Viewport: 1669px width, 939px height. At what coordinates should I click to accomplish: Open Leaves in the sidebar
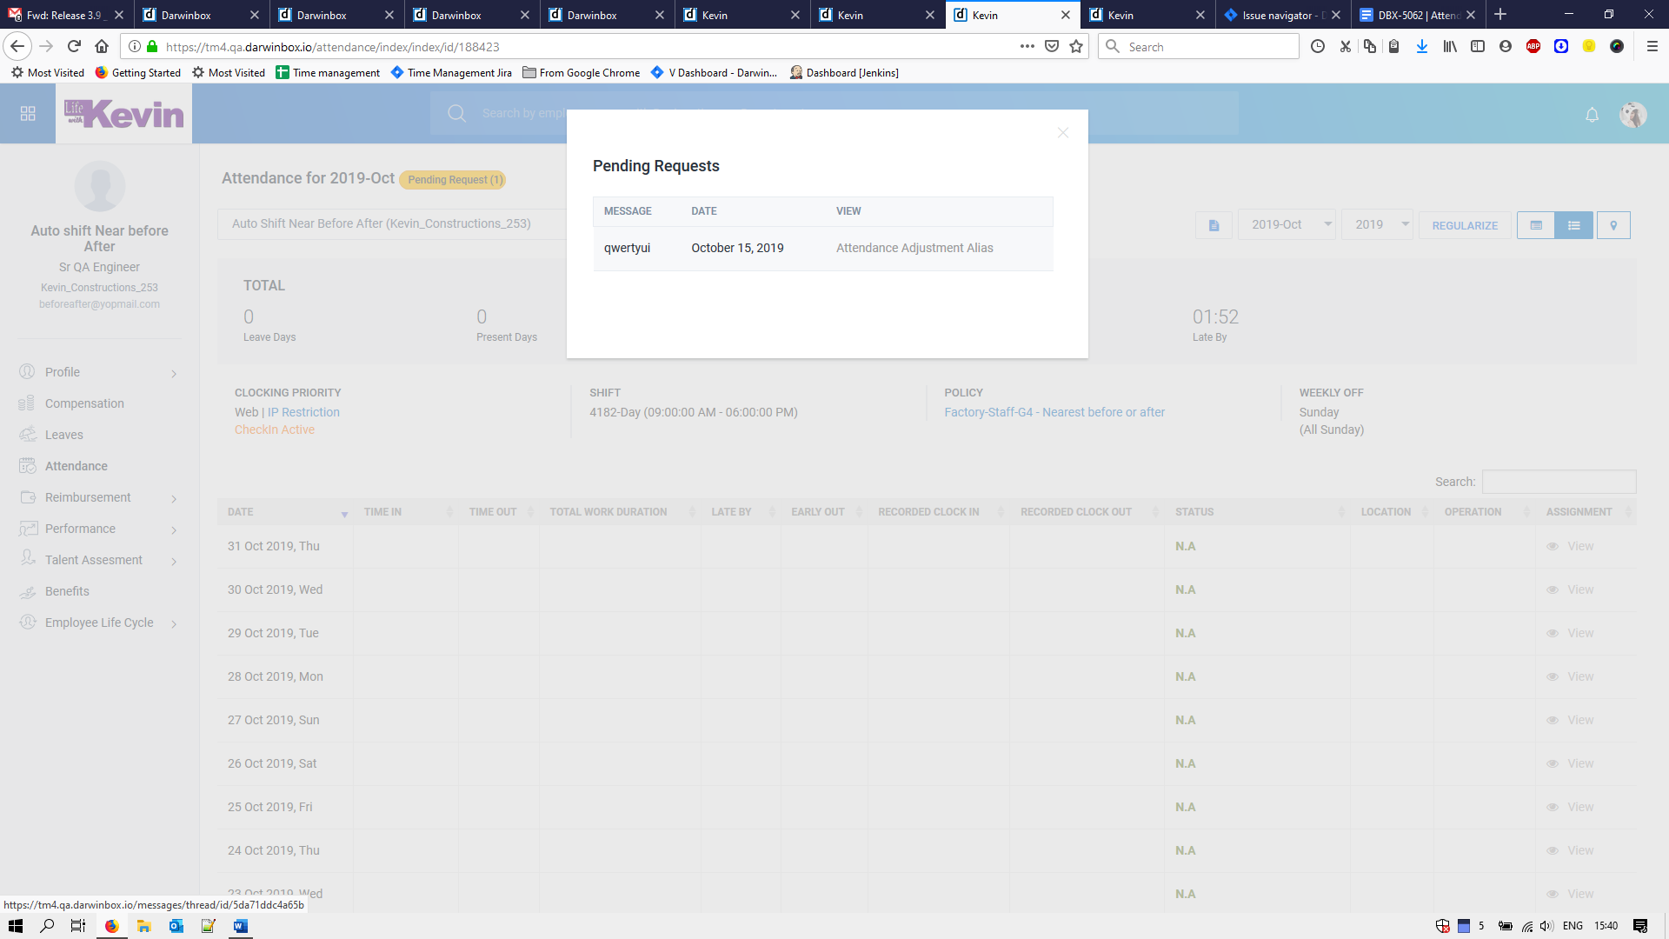(x=64, y=435)
